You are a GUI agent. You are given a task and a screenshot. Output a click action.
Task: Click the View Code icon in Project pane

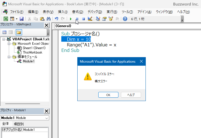tap(4, 32)
